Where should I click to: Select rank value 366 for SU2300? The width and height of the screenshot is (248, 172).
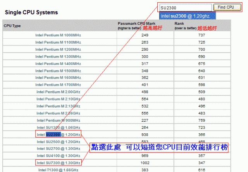coord(201,135)
